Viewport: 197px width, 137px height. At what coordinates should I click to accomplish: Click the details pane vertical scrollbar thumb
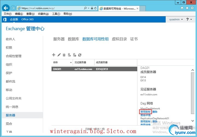click(193, 93)
